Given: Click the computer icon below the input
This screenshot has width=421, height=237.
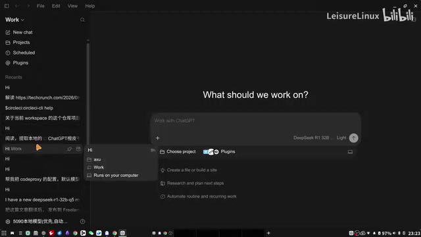Looking at the screenshot, I should [x=350, y=152].
